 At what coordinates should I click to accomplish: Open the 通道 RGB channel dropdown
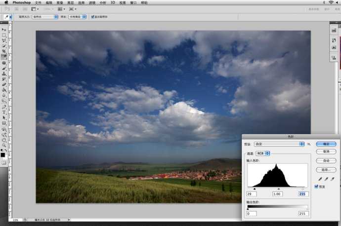coord(263,153)
